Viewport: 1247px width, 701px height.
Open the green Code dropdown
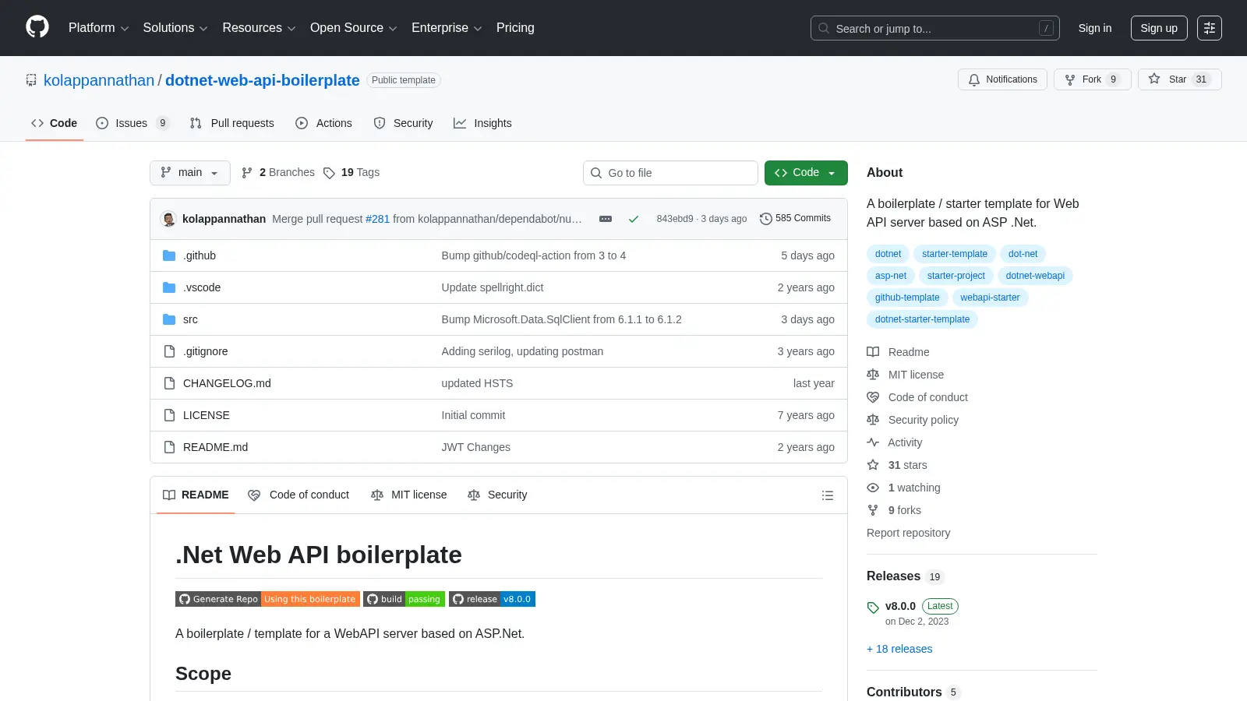coord(806,173)
